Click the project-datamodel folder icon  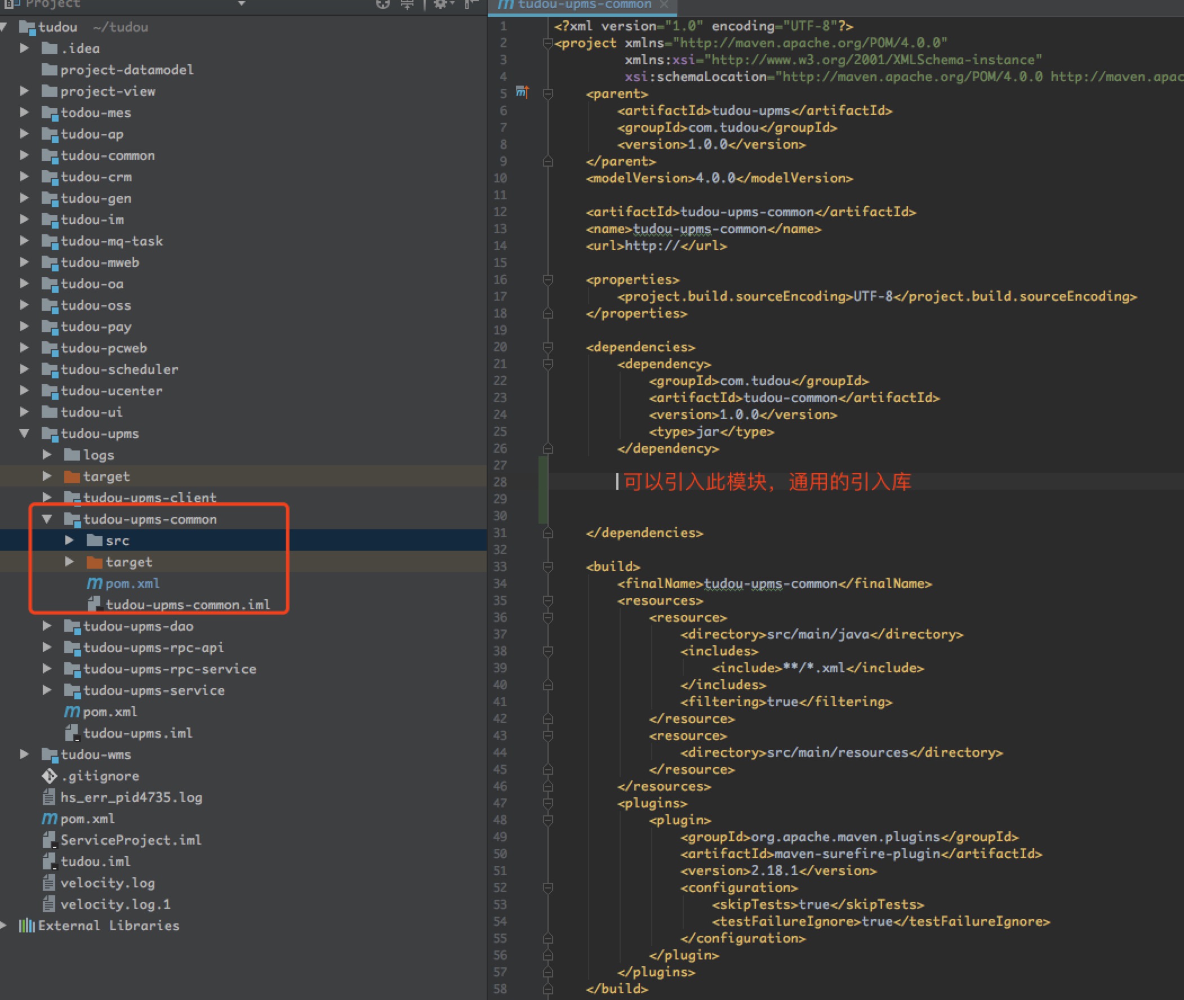pos(50,70)
